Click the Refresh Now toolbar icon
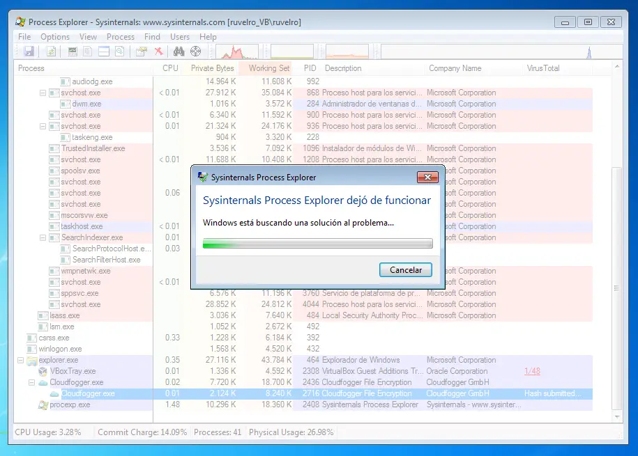Screen dimensions: 638x456 coord(51,52)
